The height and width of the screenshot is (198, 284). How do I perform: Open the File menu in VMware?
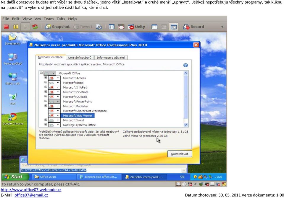tap(6, 19)
